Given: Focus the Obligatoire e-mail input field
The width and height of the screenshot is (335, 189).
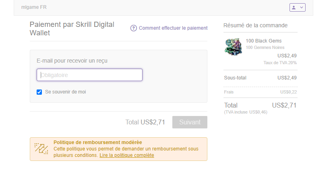Looking at the screenshot, I should 89,75.
